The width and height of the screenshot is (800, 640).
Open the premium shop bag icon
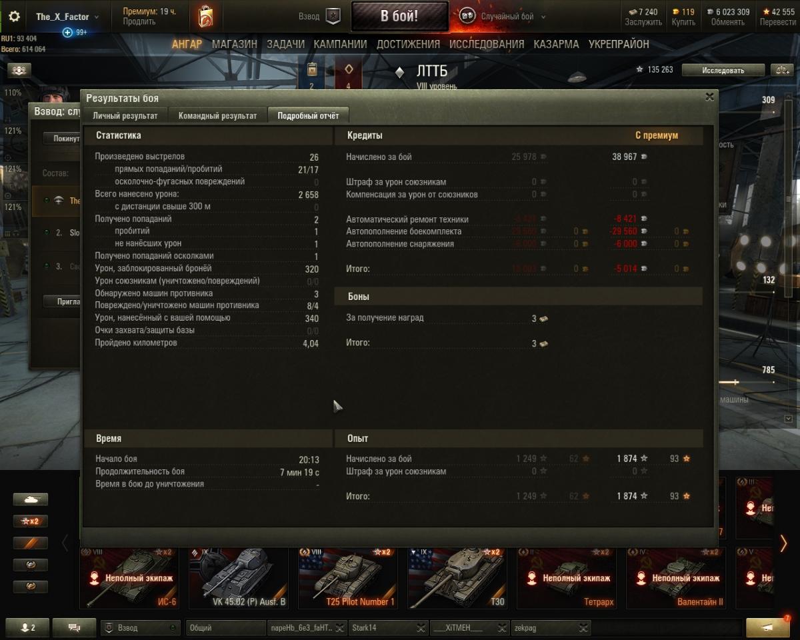tap(206, 17)
